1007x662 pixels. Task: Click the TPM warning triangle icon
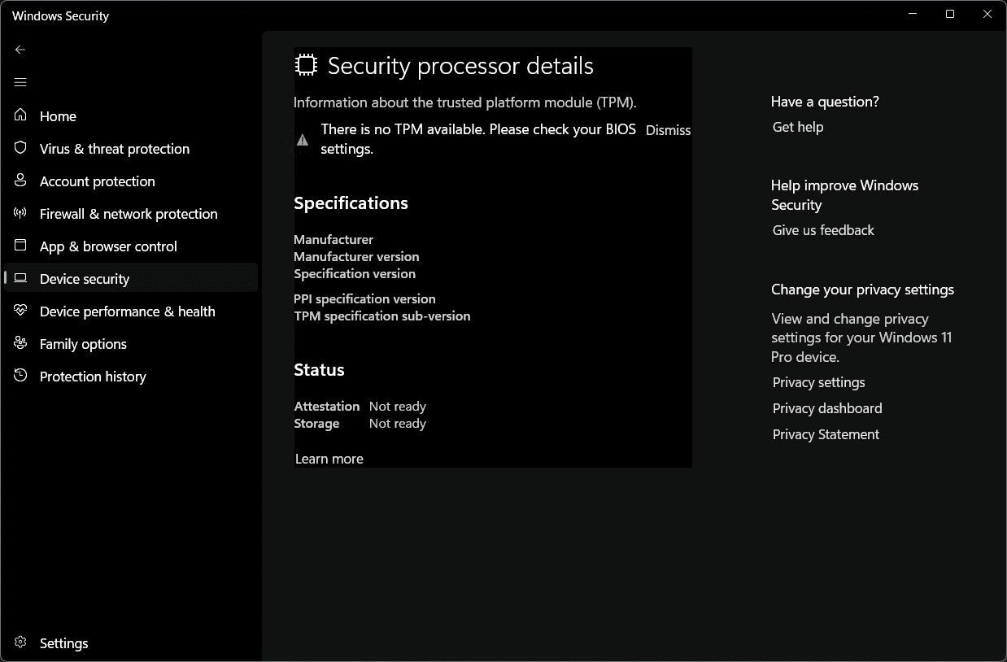pos(302,139)
